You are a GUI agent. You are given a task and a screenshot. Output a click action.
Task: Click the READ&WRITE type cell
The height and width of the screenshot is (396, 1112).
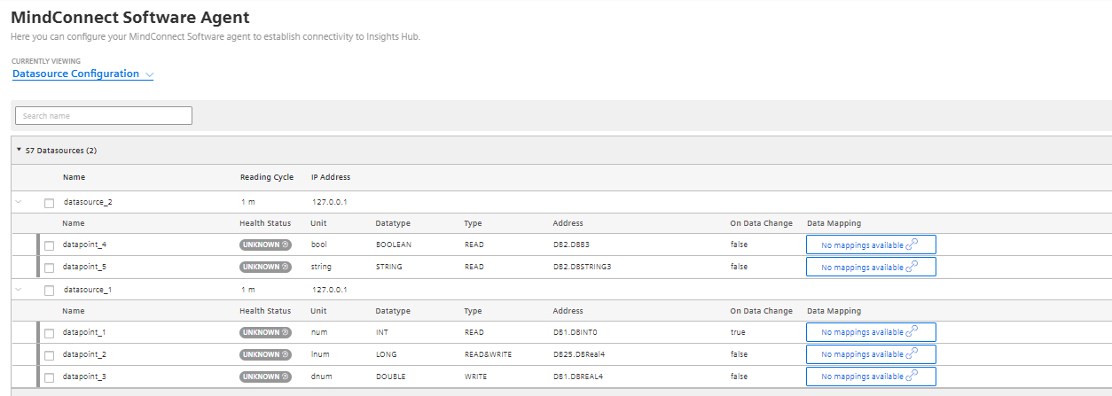coord(488,354)
